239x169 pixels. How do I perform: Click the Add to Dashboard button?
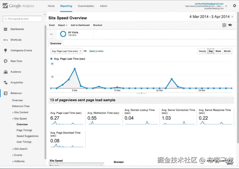[80, 25]
